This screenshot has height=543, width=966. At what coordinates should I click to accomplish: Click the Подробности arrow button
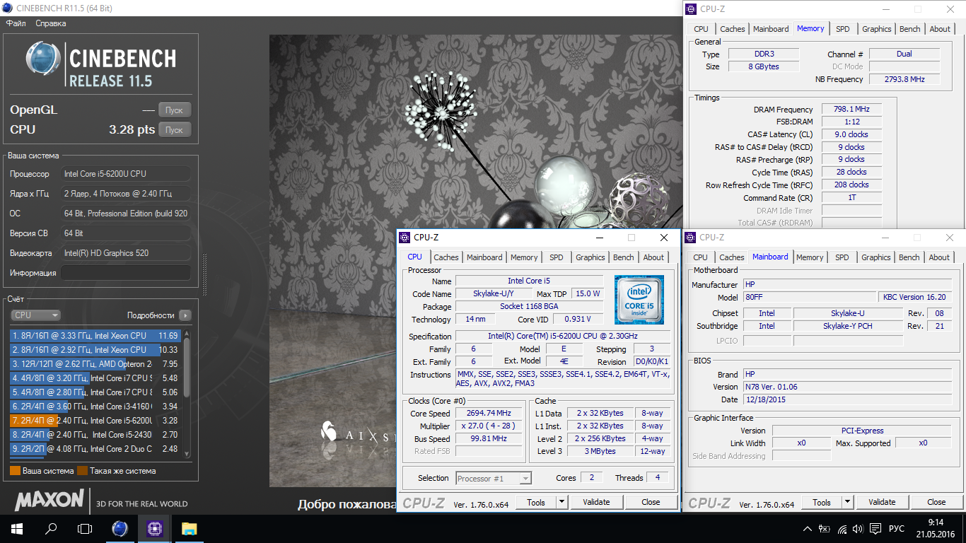pyautogui.click(x=185, y=315)
